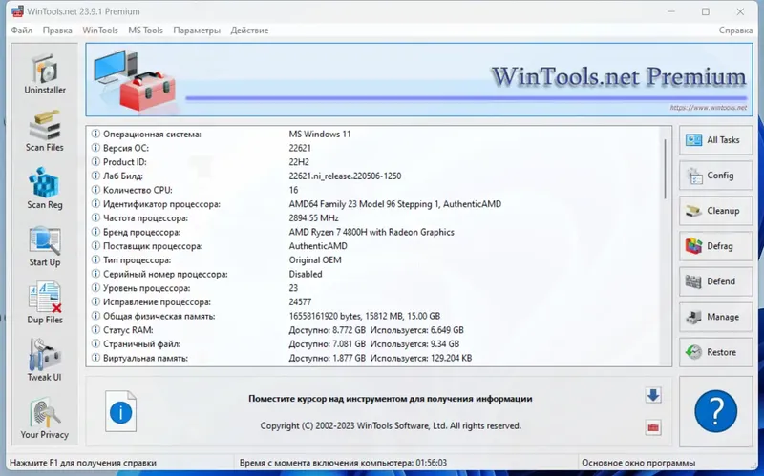This screenshot has width=764, height=476.
Task: Click the WinTools.net Premium toolbox banner image
Action: 135,80
